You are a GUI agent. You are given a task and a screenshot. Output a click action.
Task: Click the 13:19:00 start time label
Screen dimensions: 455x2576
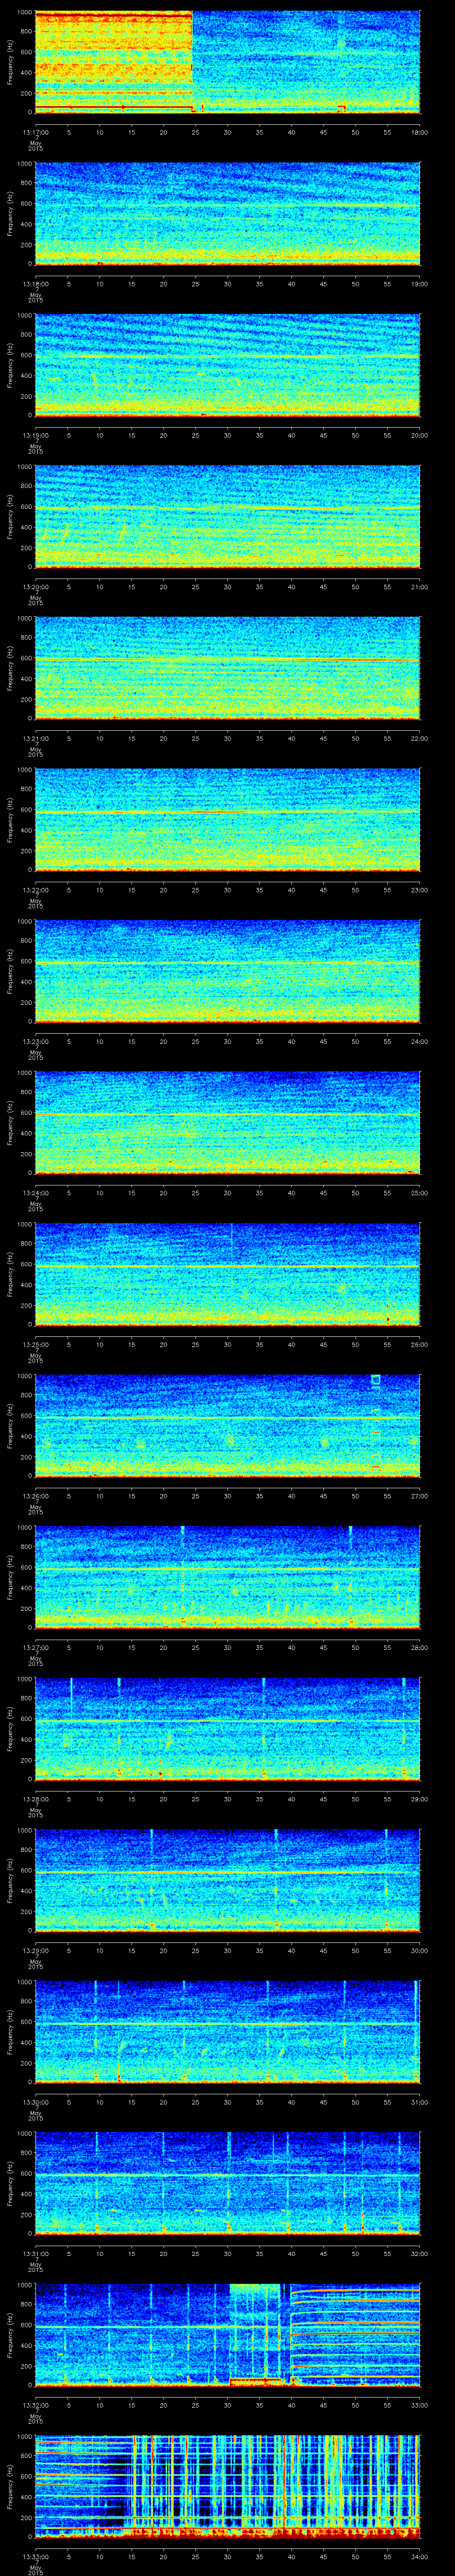[35, 436]
